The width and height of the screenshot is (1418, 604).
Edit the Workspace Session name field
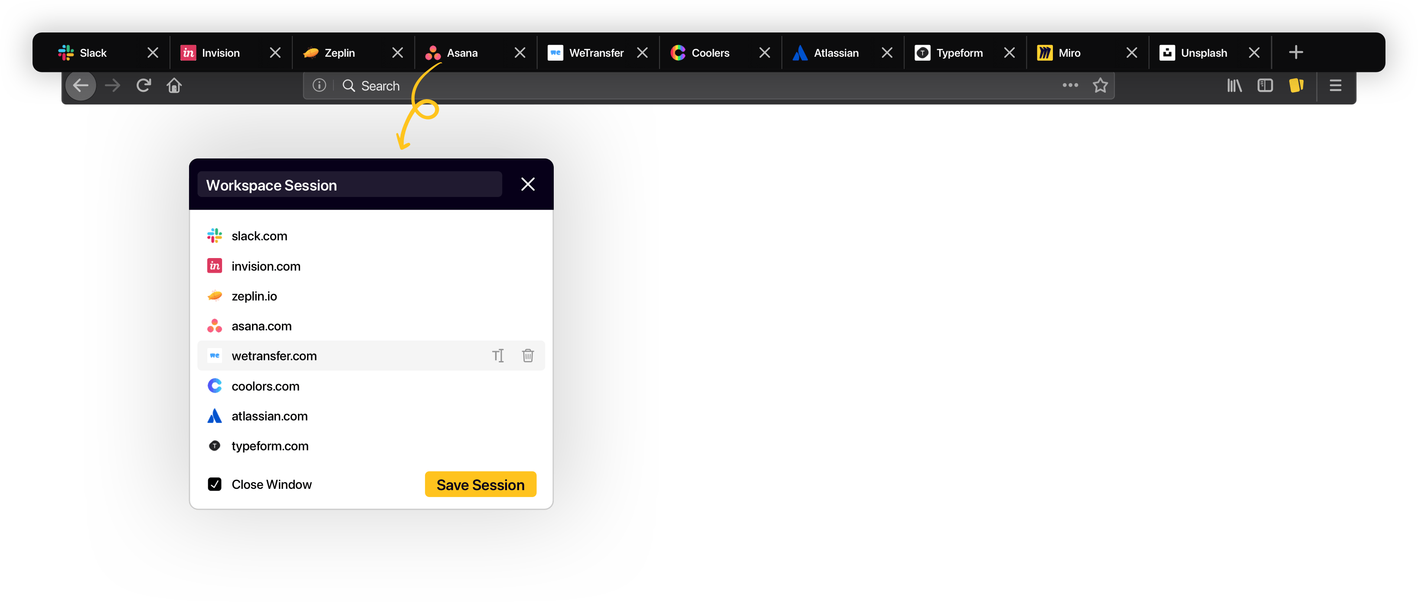(x=350, y=184)
